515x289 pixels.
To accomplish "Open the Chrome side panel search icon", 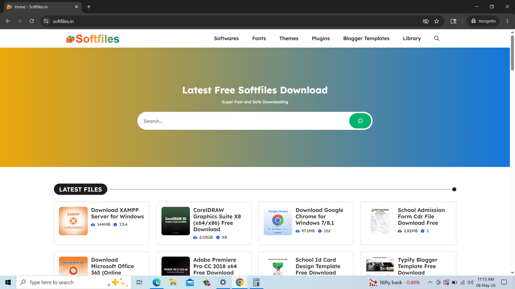I will pos(453,21).
